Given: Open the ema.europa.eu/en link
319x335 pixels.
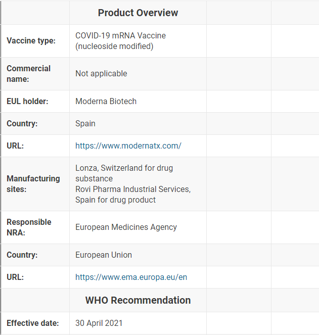Looking at the screenshot, I should (x=131, y=277).
